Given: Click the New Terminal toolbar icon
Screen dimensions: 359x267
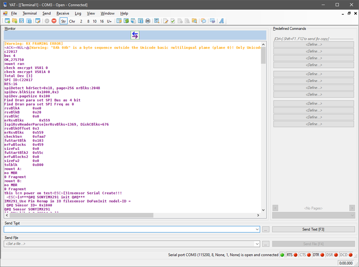Looking at the screenshot, I should [x=7, y=21].
